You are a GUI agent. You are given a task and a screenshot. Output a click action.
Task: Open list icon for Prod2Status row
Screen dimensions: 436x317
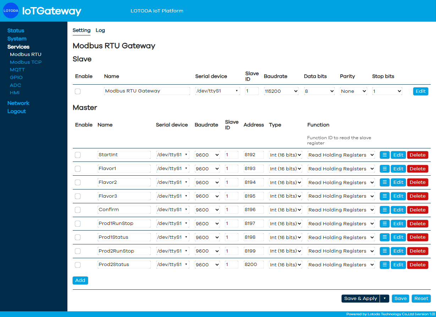tap(385, 265)
